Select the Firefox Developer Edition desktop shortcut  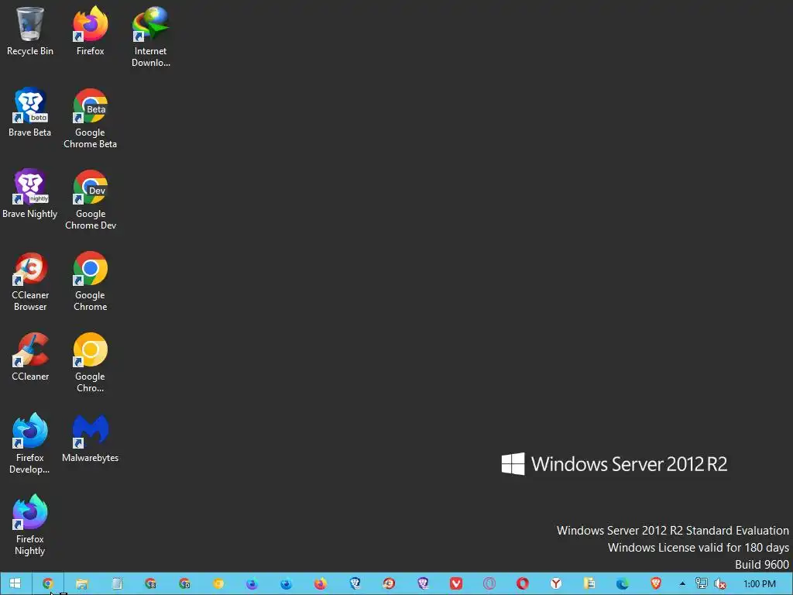(x=30, y=444)
